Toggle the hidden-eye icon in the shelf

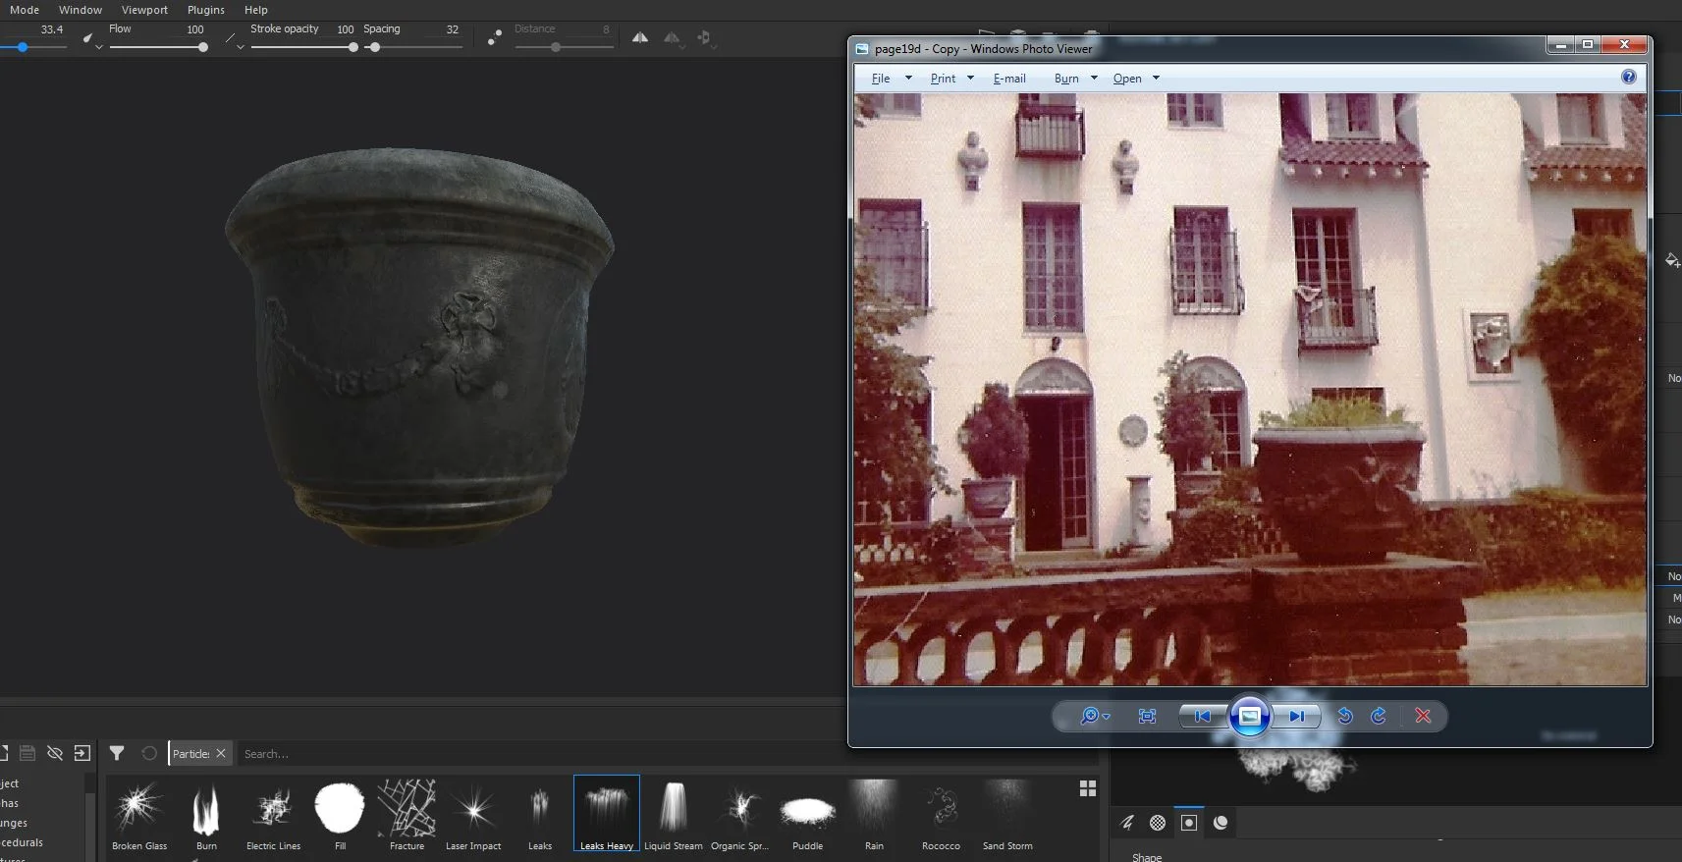coord(55,753)
